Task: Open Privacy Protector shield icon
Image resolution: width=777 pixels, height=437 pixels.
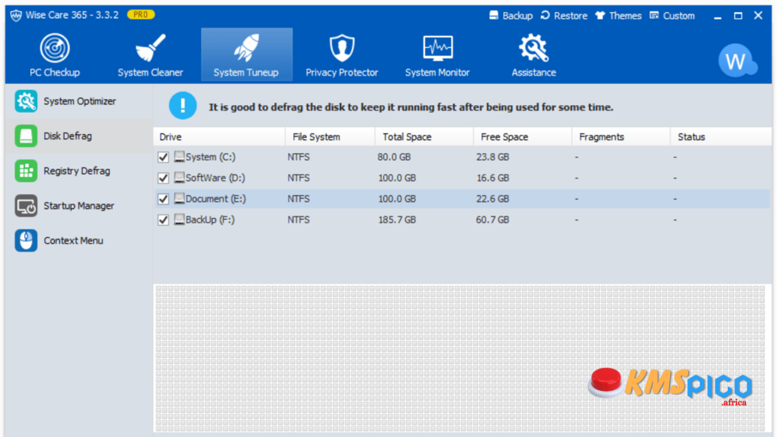Action: [342, 48]
